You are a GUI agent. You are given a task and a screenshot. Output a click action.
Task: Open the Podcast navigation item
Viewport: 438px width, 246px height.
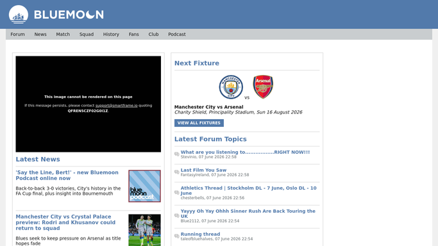(177, 35)
